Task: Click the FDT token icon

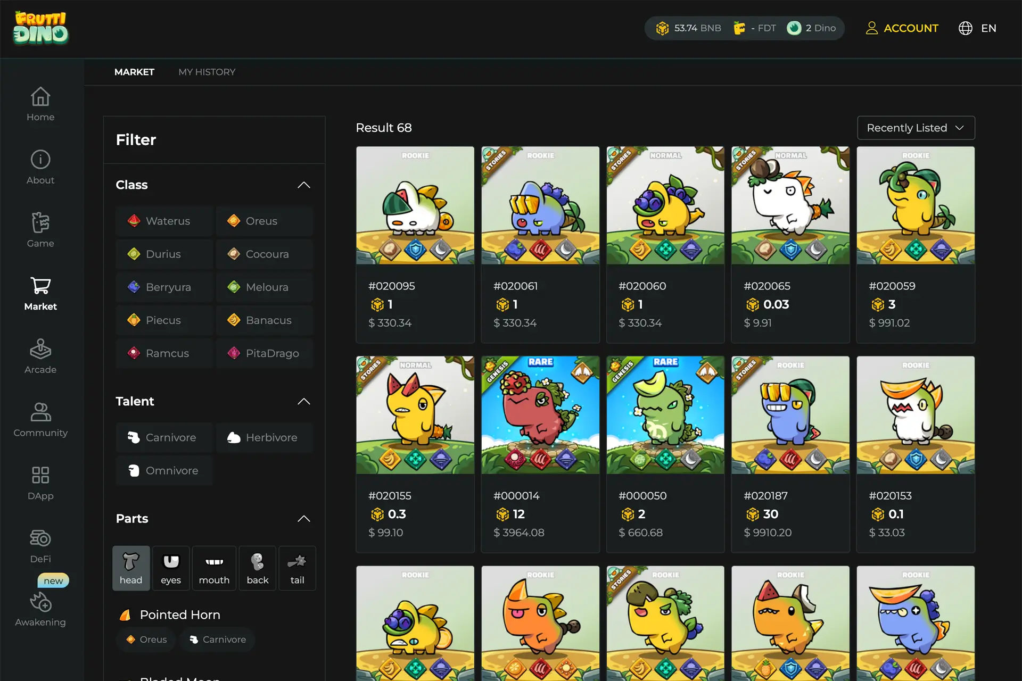Action: (739, 28)
